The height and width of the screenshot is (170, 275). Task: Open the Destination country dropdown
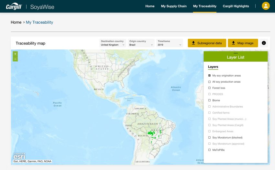113,43
